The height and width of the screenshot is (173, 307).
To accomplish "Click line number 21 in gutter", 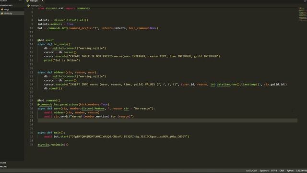I will point(32,73).
